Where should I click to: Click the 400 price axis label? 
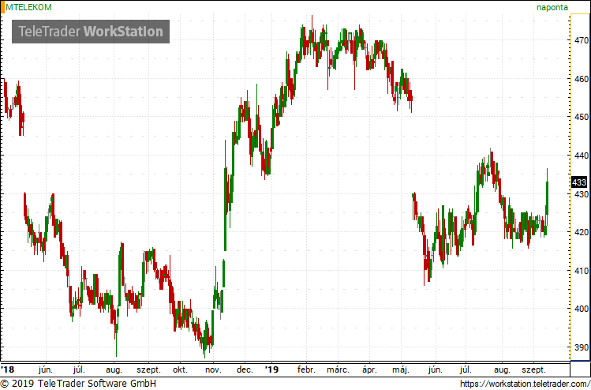581,309
